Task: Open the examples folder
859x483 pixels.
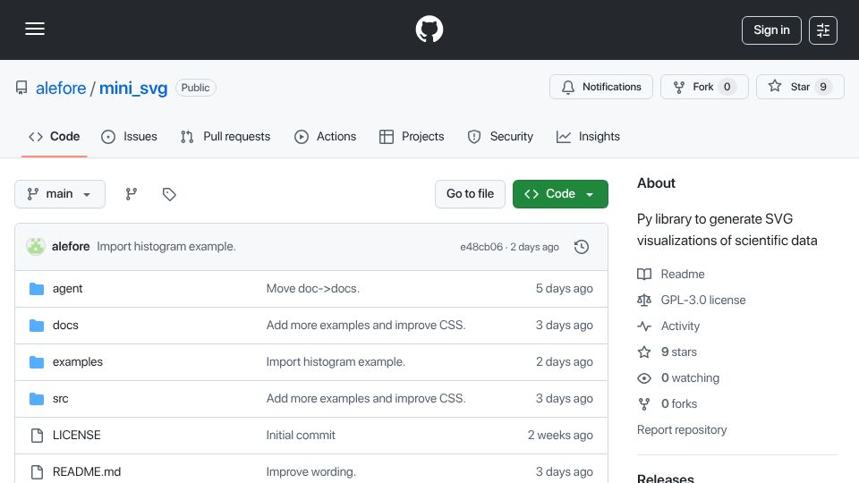Action: point(77,362)
